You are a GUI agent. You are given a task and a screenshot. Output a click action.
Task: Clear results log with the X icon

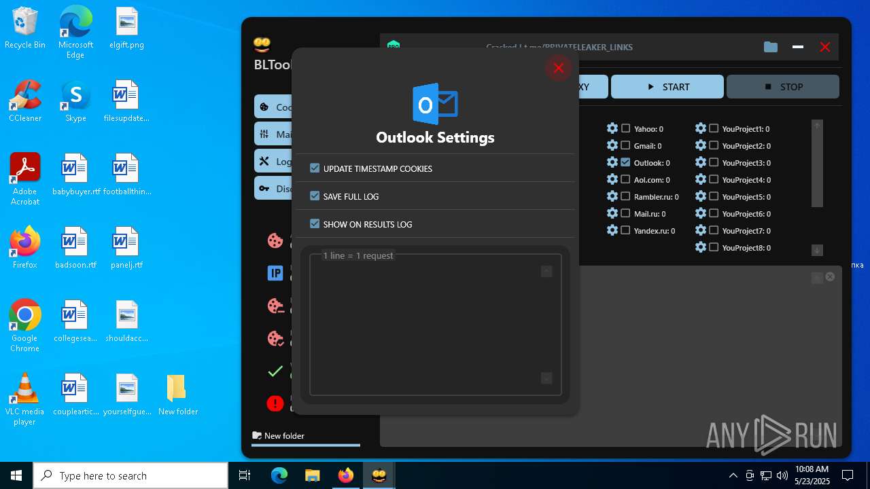[x=830, y=276]
